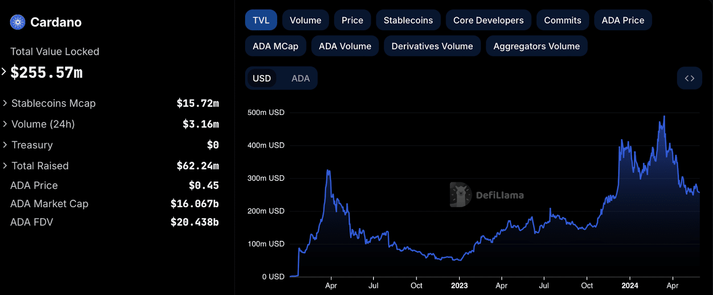The image size is (713, 295).
Task: Click the $16.067b market cap value
Action: (194, 204)
